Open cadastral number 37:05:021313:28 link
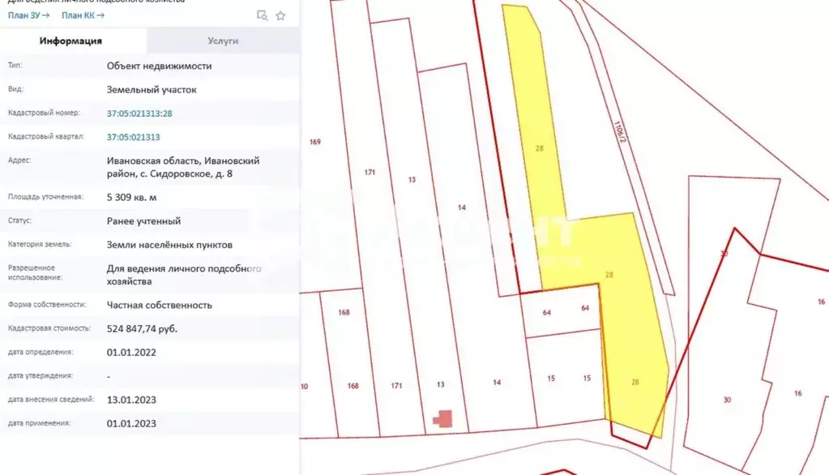The width and height of the screenshot is (829, 475). click(x=139, y=113)
